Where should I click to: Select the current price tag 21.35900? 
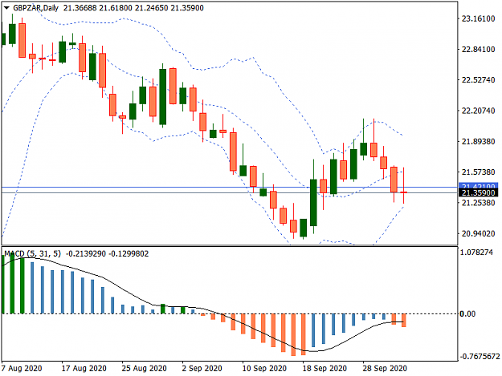tap(479, 192)
